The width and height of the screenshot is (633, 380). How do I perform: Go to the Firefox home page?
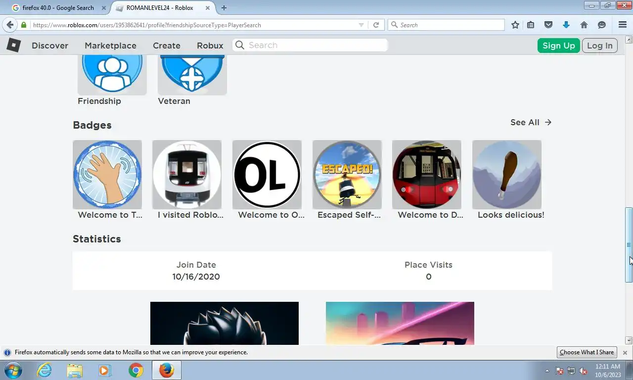pyautogui.click(x=584, y=25)
